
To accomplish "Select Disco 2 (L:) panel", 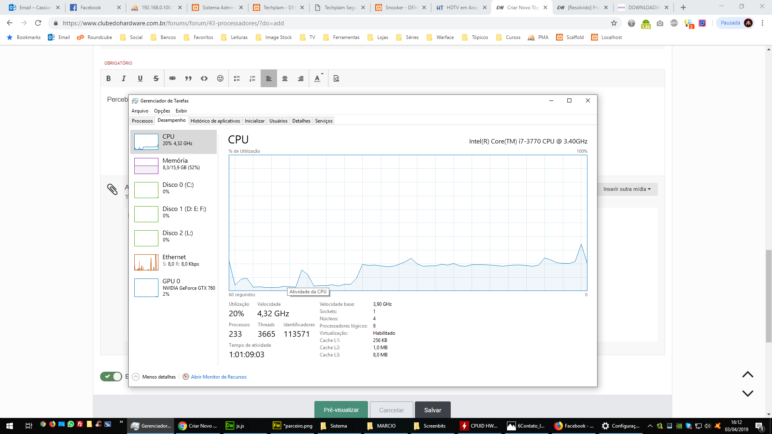I will (x=173, y=238).
